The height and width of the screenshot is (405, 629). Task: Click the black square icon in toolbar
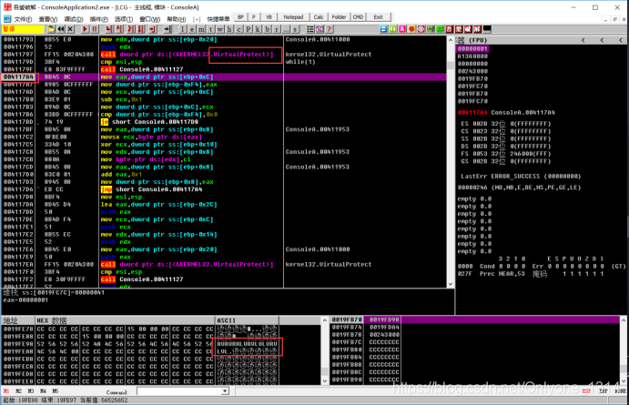tap(487, 29)
